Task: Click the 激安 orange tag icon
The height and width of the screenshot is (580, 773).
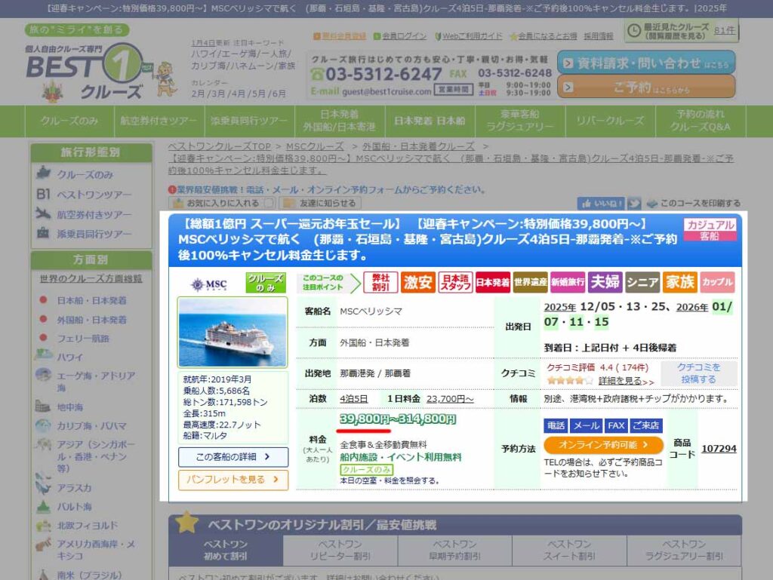Action: tap(417, 283)
